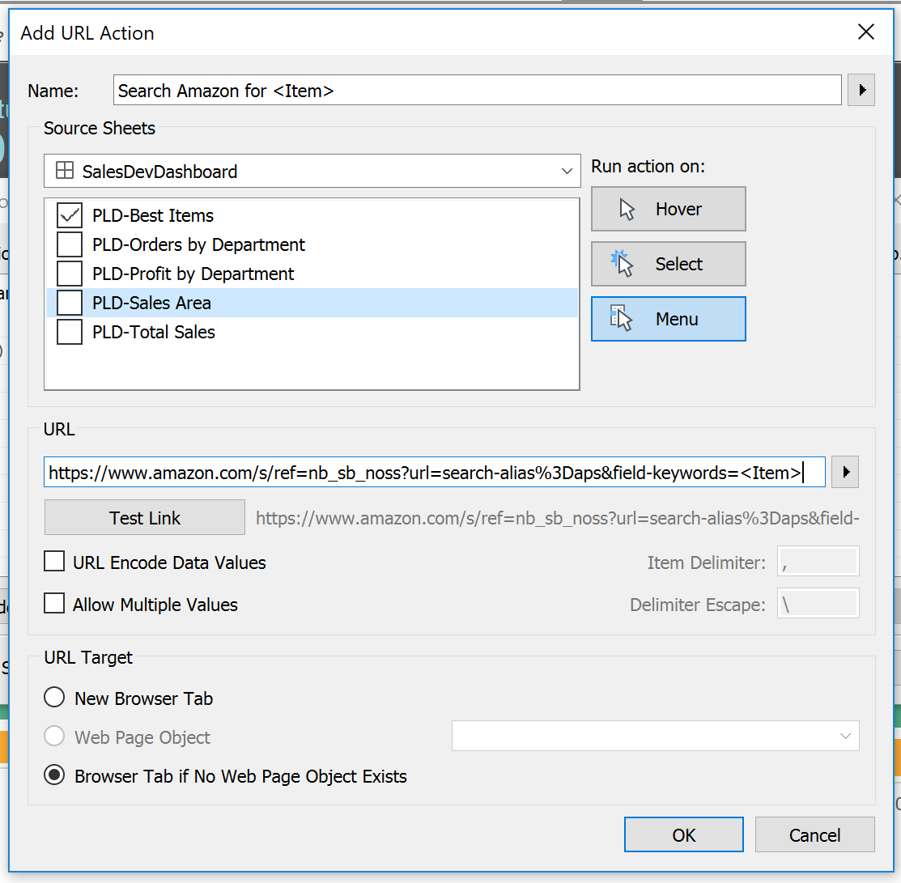Enable Allow Multiple Values
The width and height of the screenshot is (901, 883).
pyautogui.click(x=54, y=604)
